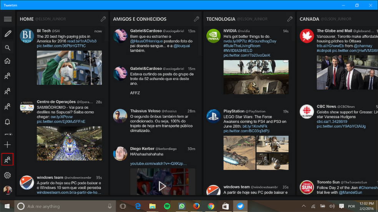378x212 pixels.
Task: Play the video in Diego Kerber's tweet
Action: tap(162, 186)
